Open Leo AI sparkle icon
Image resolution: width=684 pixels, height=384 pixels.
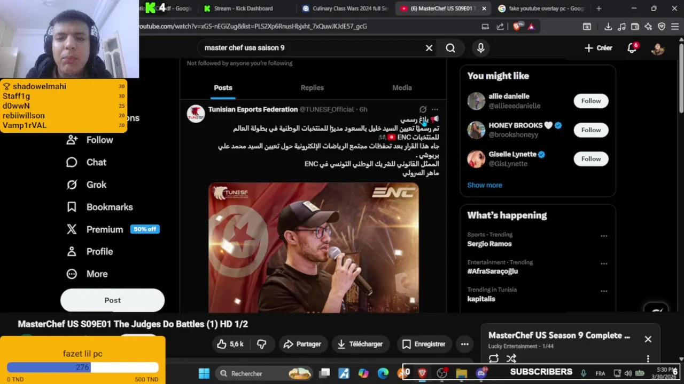[648, 26]
